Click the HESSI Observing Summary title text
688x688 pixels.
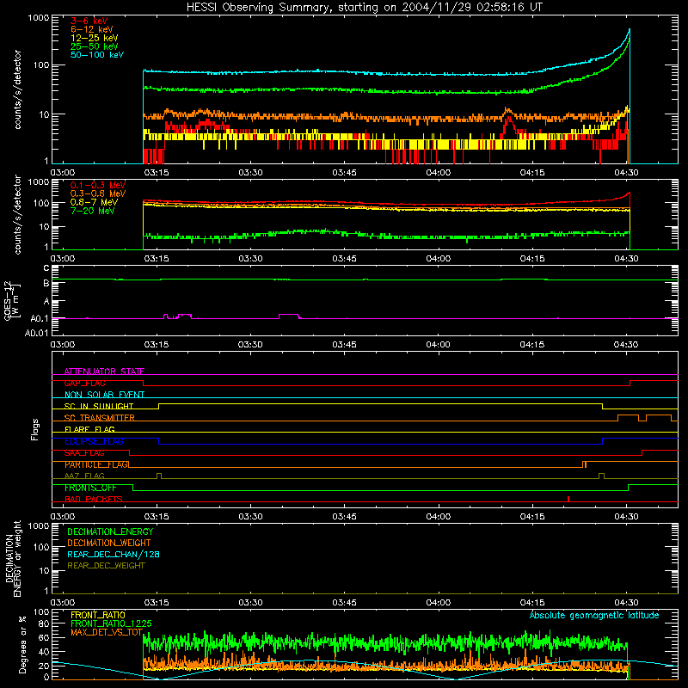(x=365, y=8)
